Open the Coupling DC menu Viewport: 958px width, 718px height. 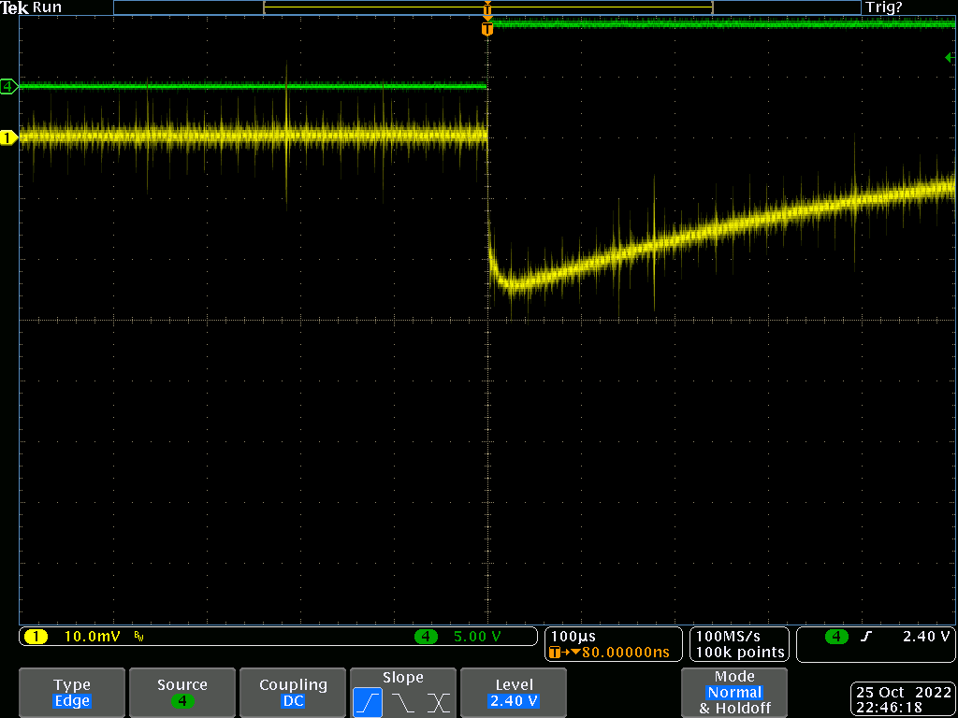click(x=293, y=693)
